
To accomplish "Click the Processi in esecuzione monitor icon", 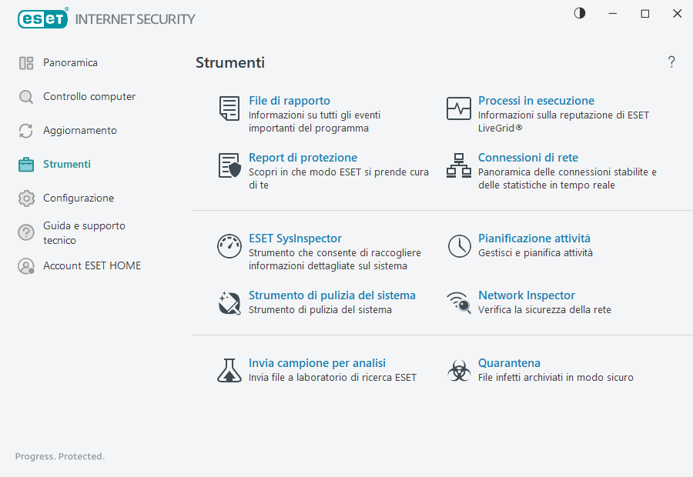I will (459, 108).
